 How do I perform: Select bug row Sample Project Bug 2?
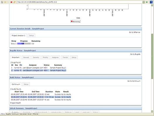(x=38, y=70)
